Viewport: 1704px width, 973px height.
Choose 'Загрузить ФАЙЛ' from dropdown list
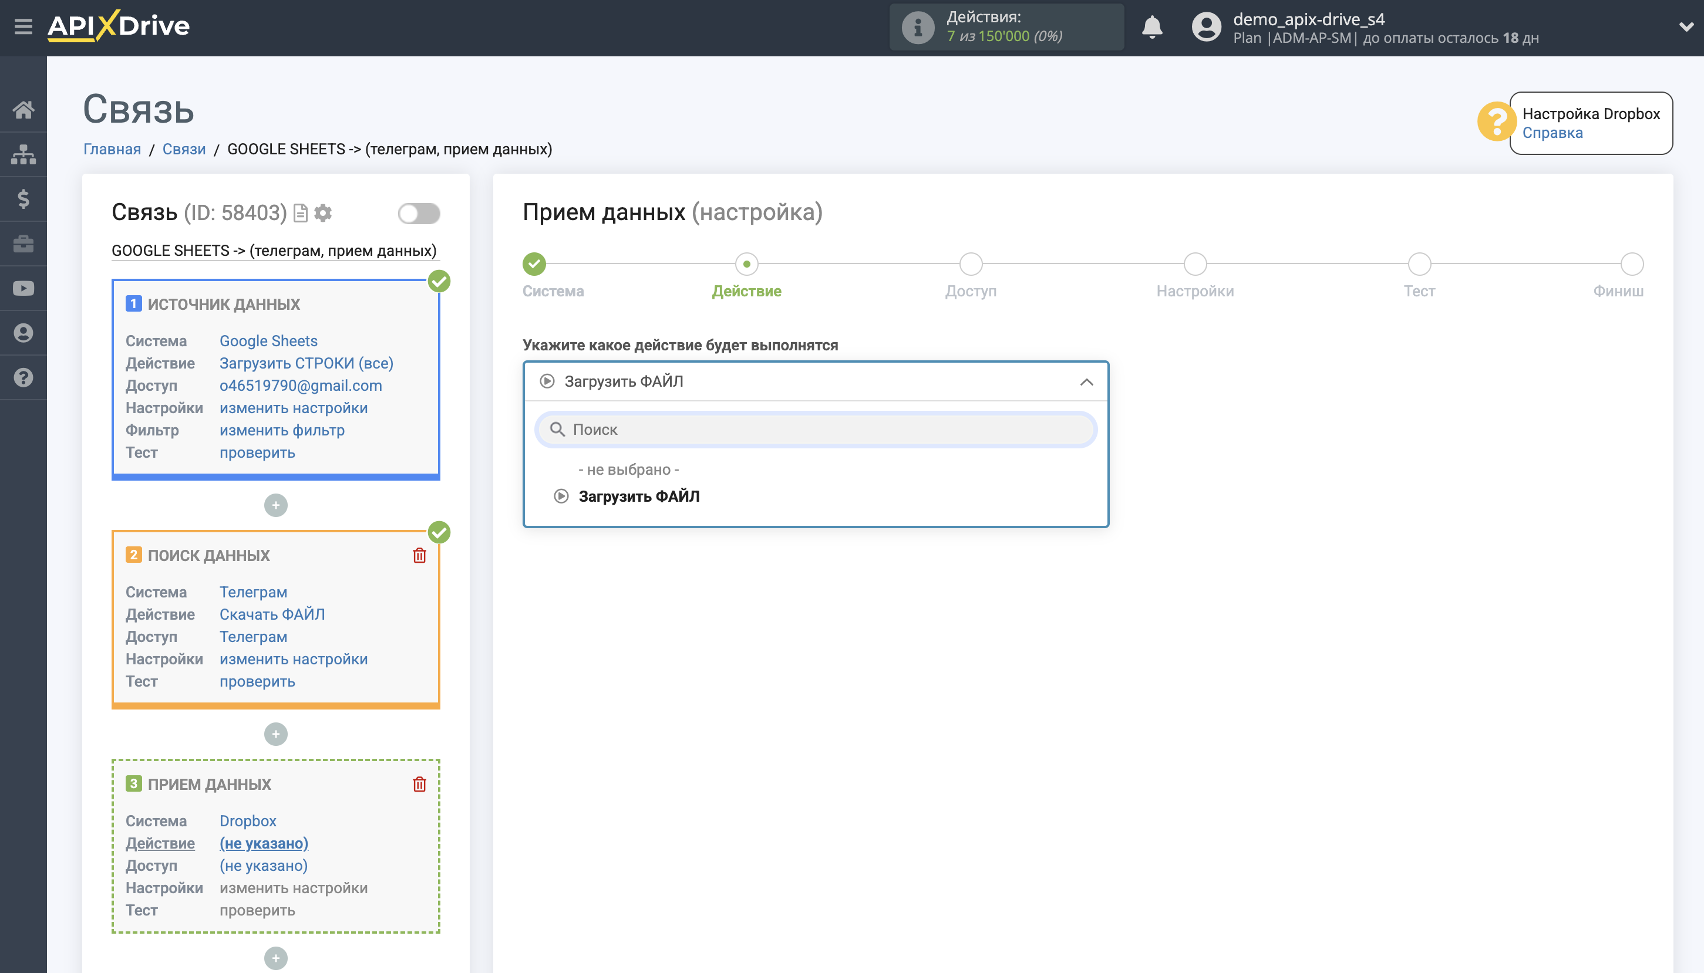[638, 496]
